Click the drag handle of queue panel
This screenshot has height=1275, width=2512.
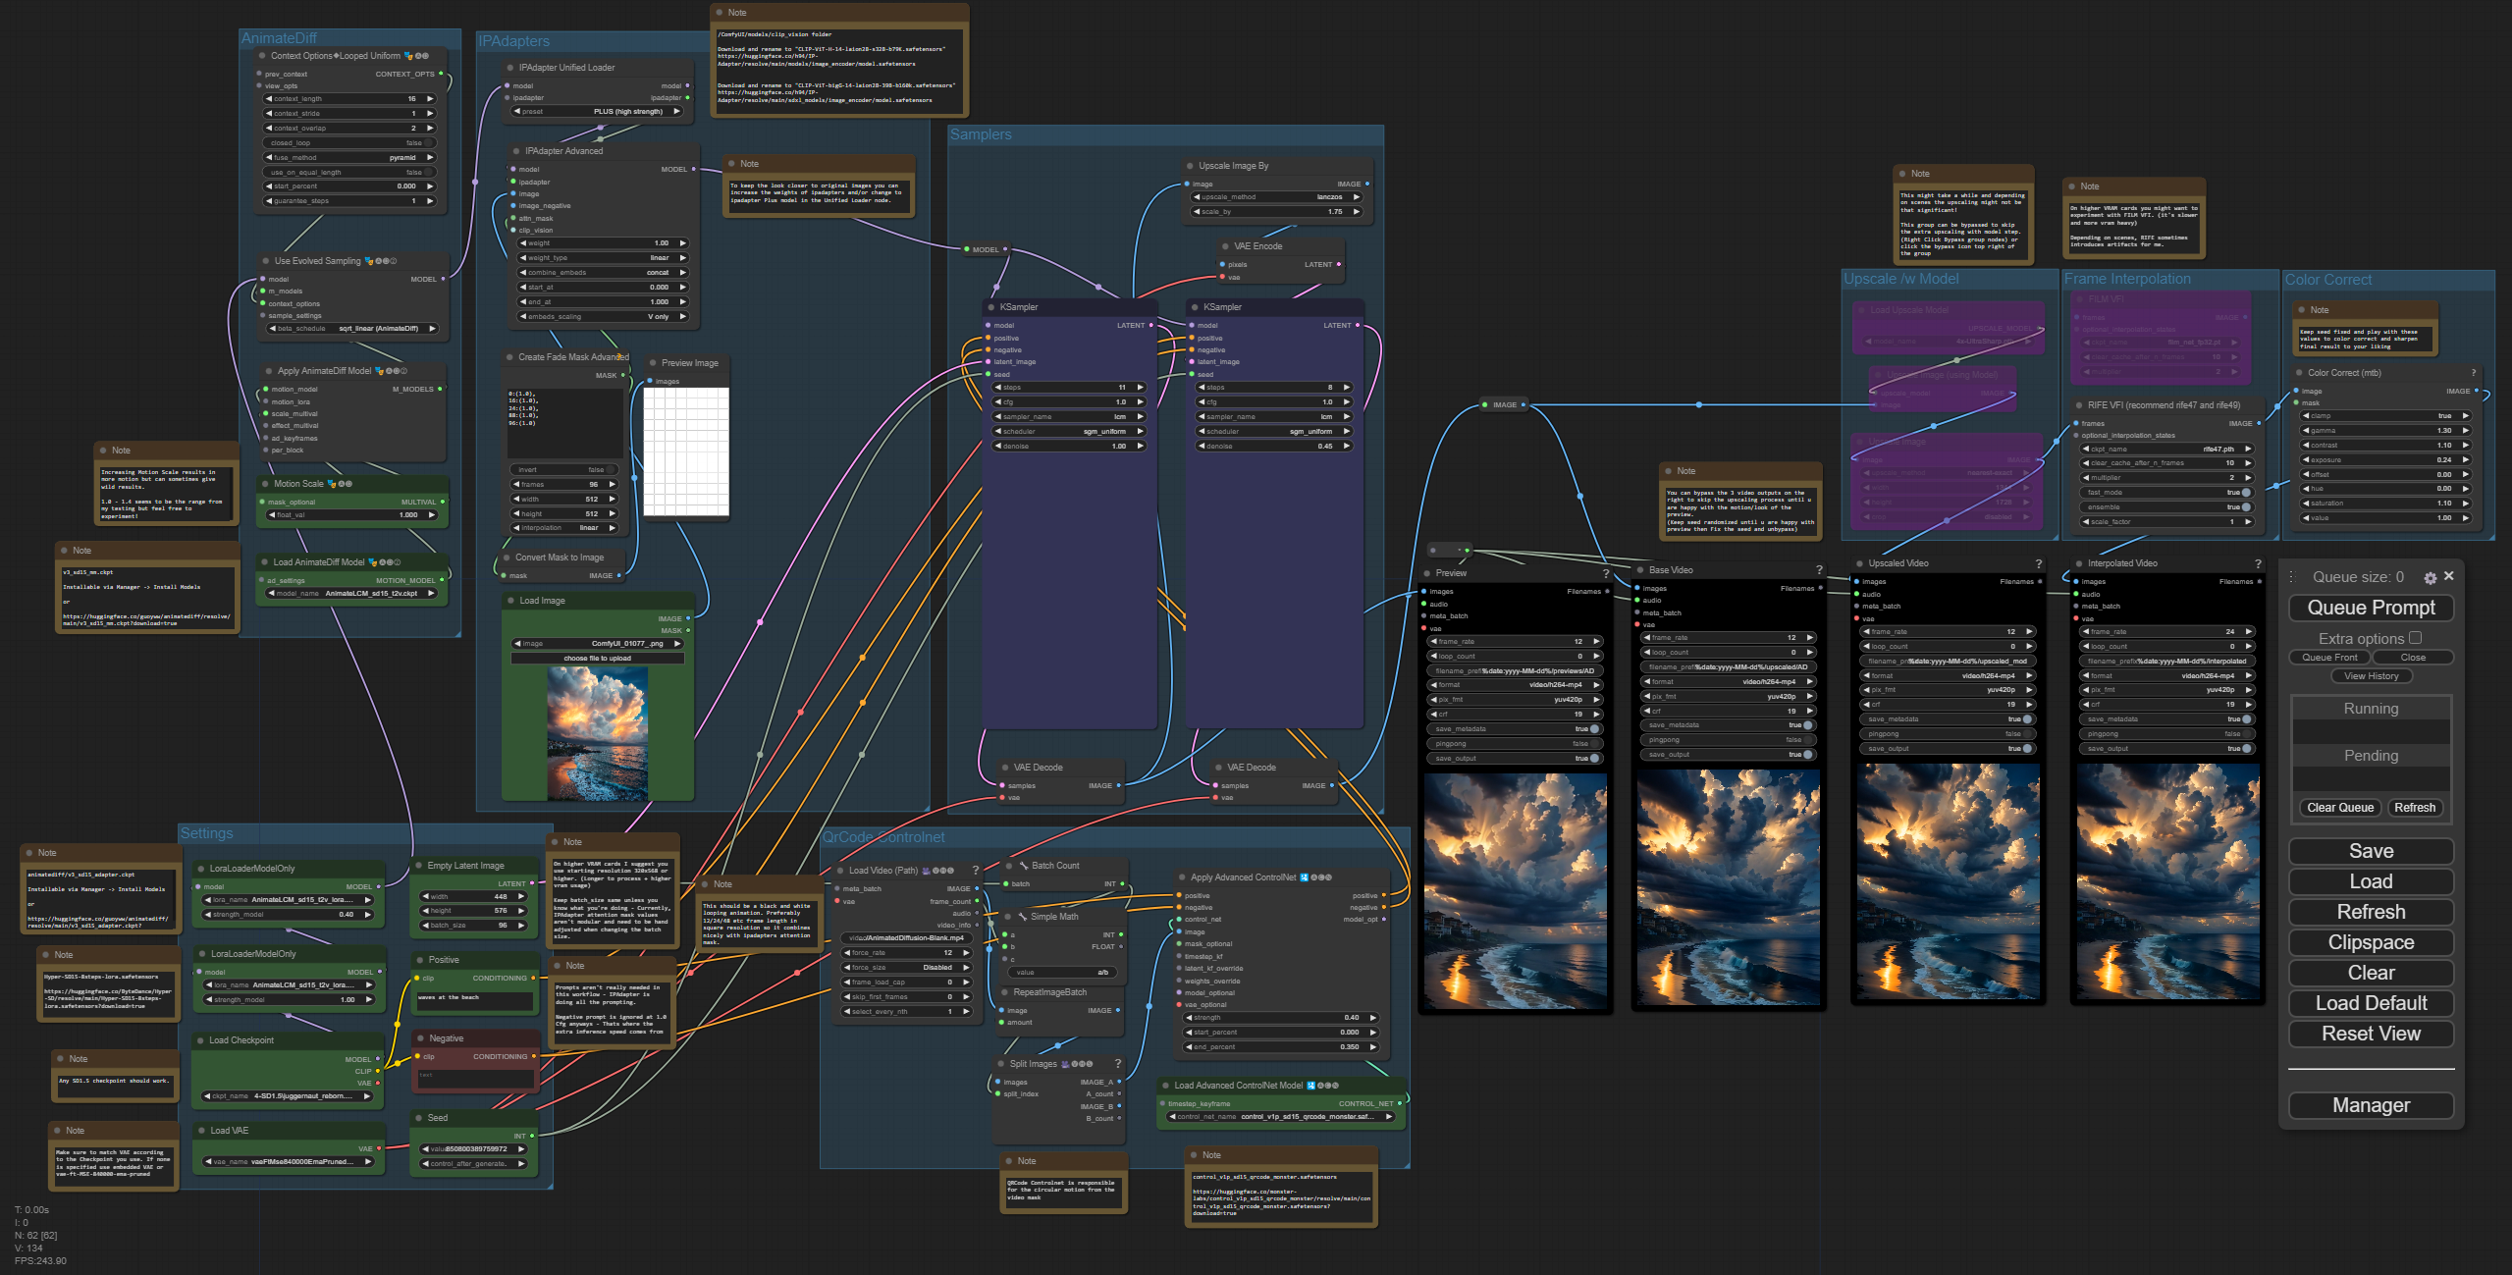(x=2292, y=577)
